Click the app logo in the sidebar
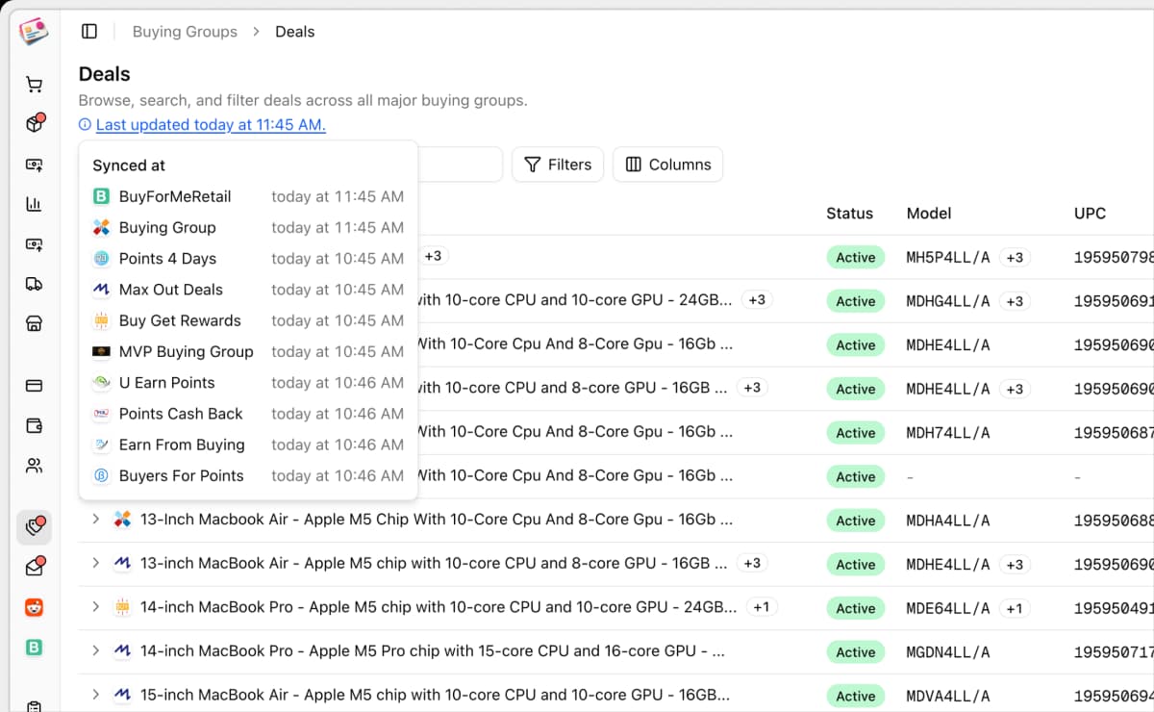 pyautogui.click(x=34, y=32)
